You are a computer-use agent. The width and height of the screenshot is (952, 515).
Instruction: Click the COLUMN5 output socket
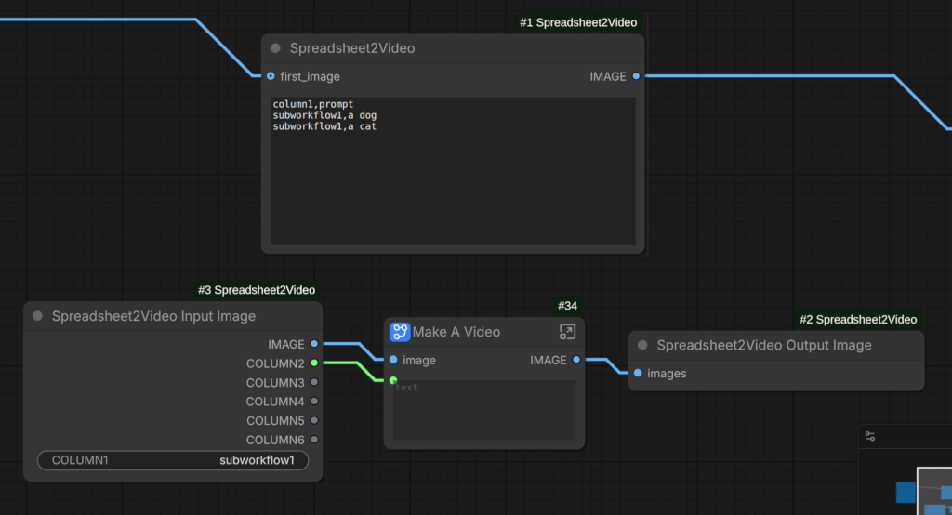pyautogui.click(x=314, y=420)
